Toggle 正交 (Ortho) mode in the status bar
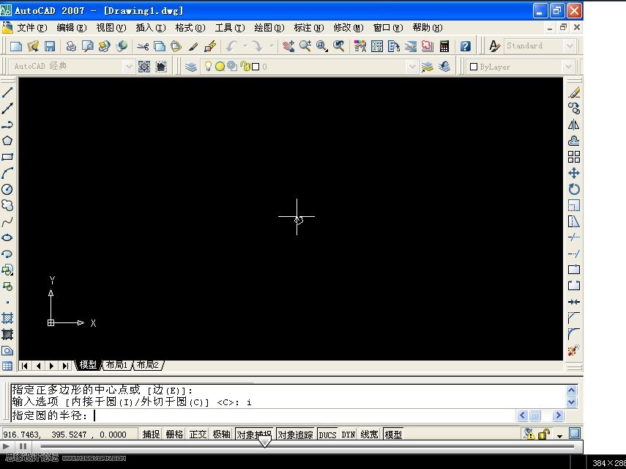This screenshot has width=626, height=469. coord(198,434)
